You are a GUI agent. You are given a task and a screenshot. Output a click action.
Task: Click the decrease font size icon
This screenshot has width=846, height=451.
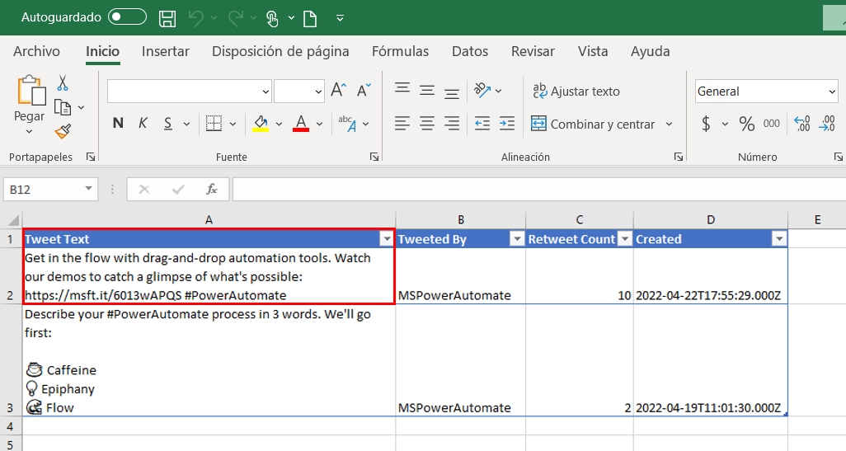pyautogui.click(x=364, y=90)
